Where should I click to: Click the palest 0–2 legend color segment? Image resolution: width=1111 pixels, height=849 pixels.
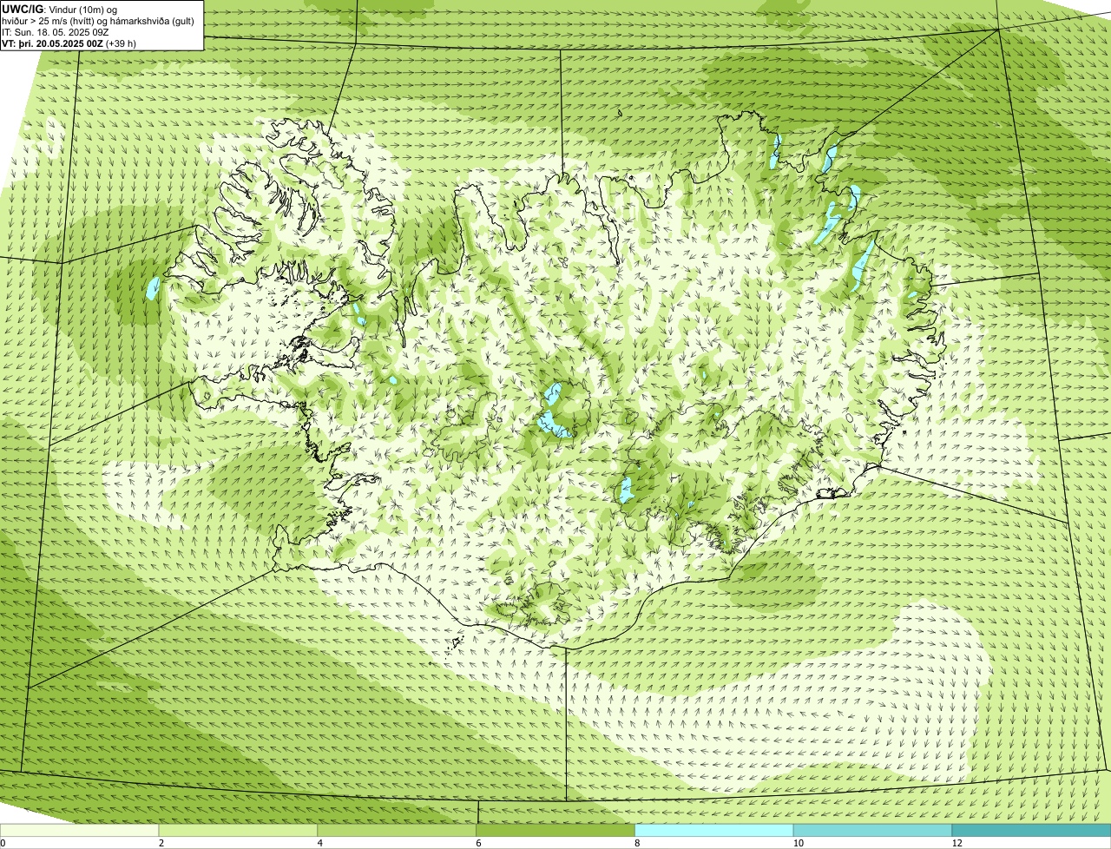pos(80,831)
